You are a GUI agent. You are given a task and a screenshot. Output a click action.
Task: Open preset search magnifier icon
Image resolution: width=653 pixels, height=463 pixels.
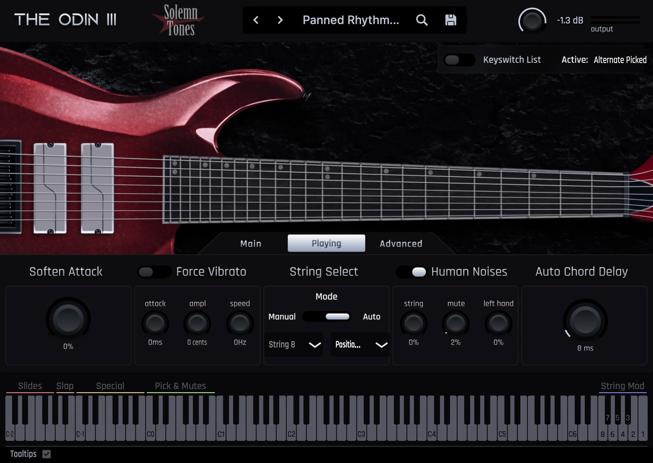pos(422,20)
